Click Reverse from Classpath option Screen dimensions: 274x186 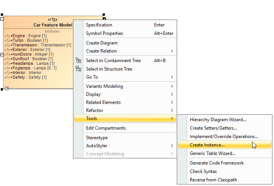[213, 180]
